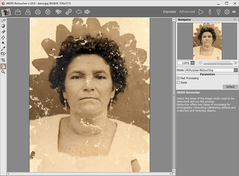
Task: Click the globe publish/share icon
Action: click(48, 12)
